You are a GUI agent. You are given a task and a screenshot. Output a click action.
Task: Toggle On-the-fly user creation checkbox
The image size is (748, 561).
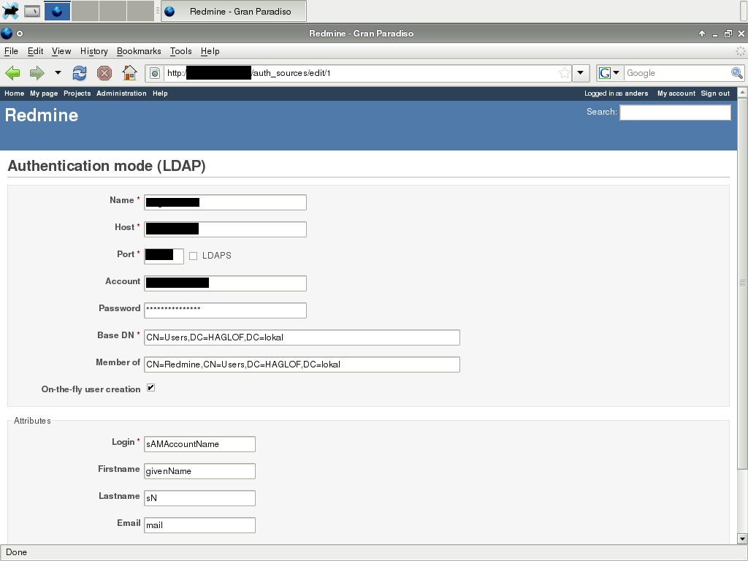click(150, 388)
